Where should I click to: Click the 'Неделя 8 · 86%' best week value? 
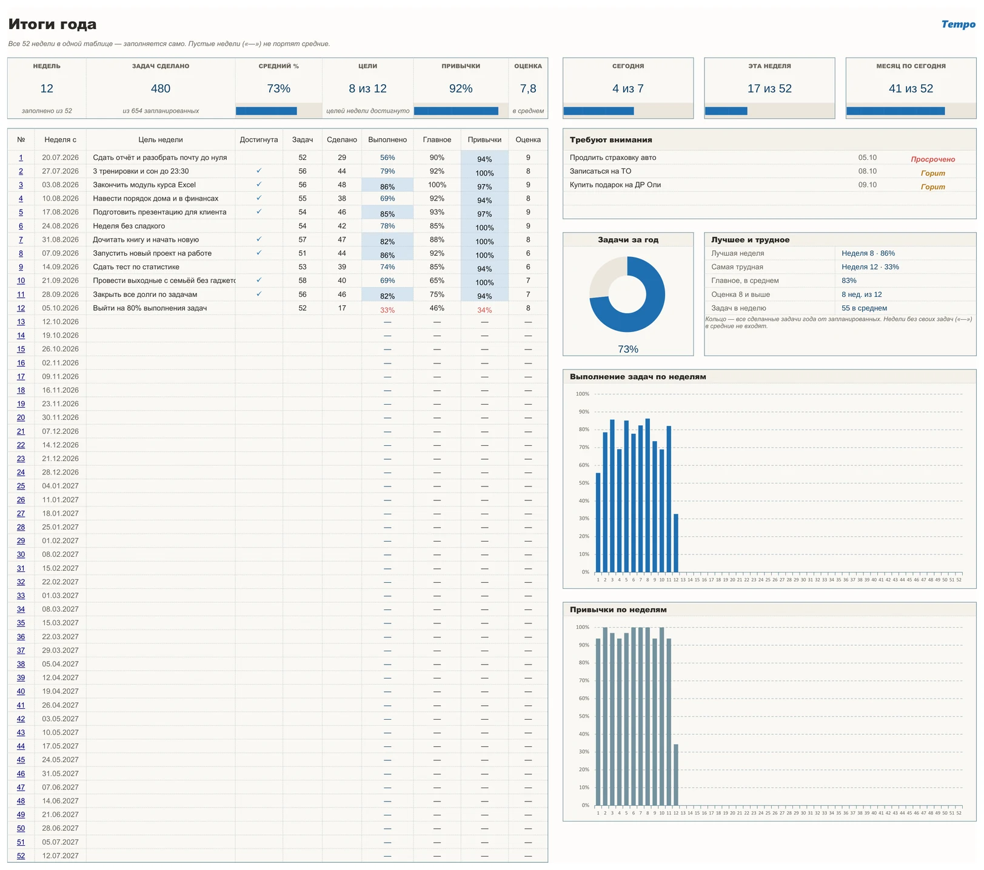click(868, 253)
